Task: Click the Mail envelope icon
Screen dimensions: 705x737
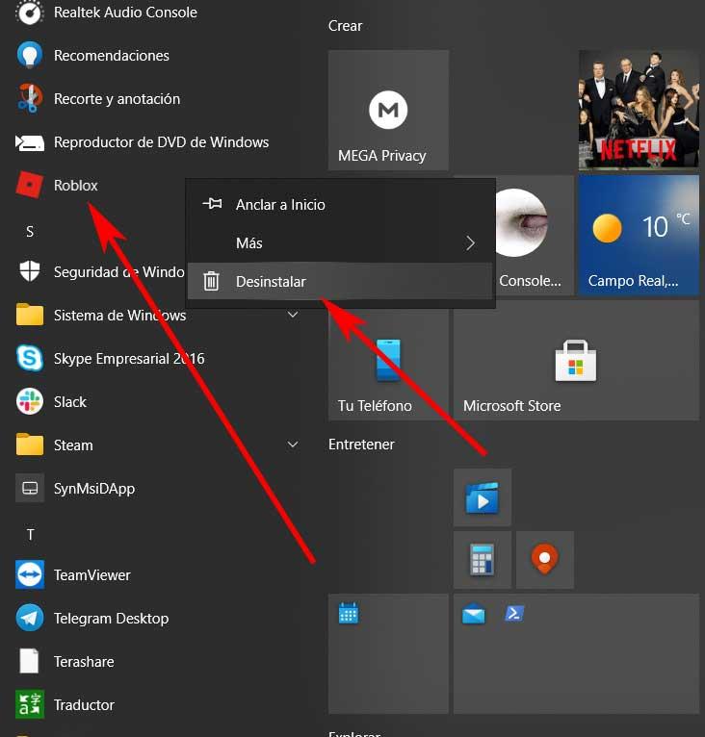Action: (474, 614)
